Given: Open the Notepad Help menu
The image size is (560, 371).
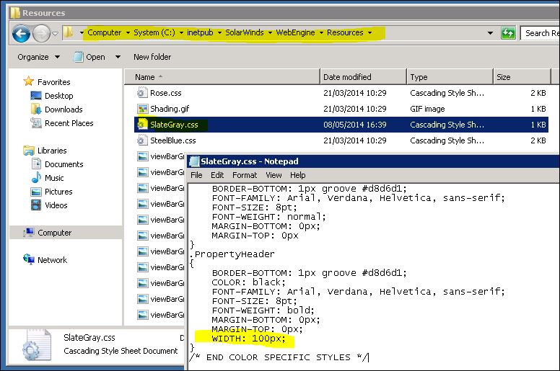Looking at the screenshot, I should [x=298, y=175].
